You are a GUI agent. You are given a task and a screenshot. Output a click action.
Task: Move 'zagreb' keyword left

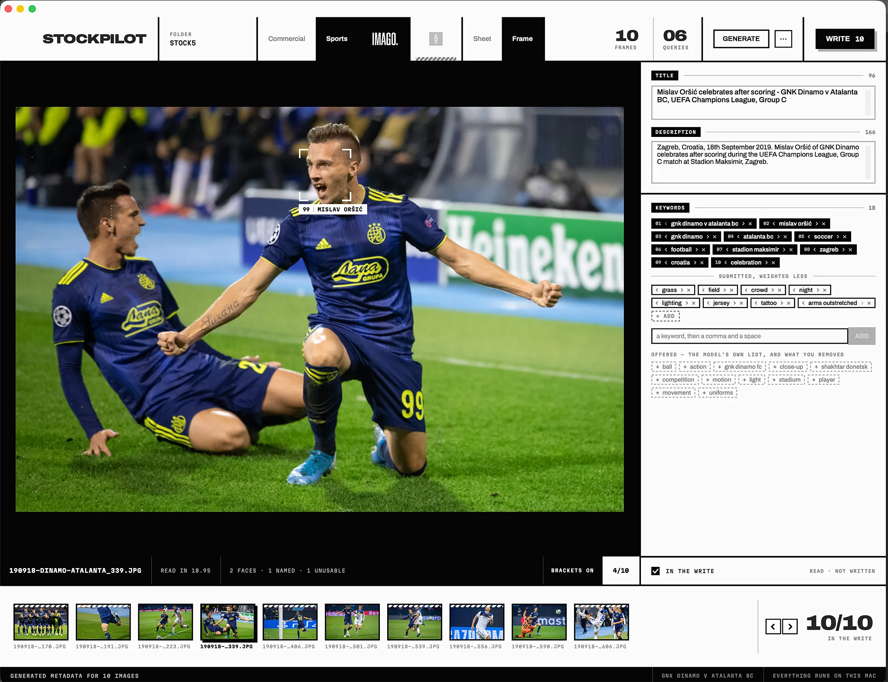(815, 250)
